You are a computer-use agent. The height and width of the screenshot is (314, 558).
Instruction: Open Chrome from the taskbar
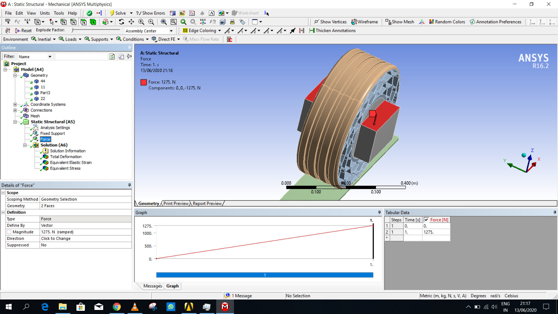tap(117, 307)
